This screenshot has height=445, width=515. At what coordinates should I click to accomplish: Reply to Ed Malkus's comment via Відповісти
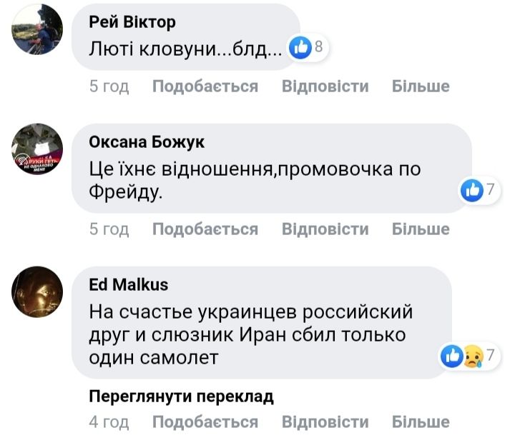click(325, 422)
